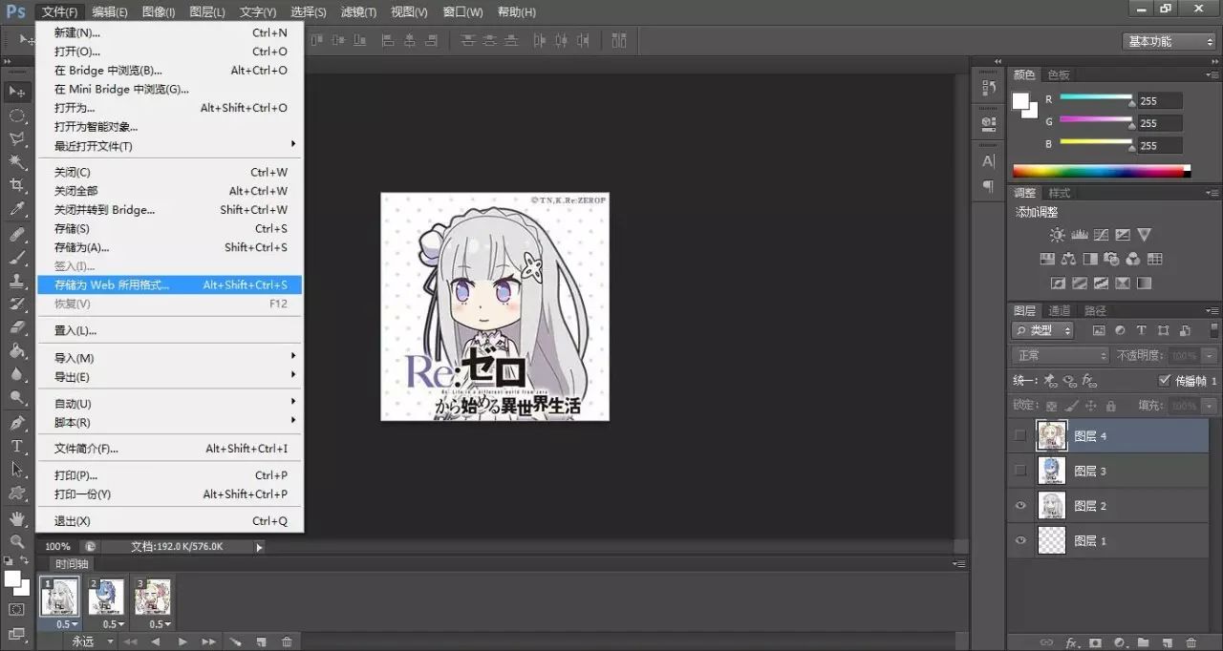1223x651 pixels.
Task: Hide layer 图层 1
Action: point(1020,541)
